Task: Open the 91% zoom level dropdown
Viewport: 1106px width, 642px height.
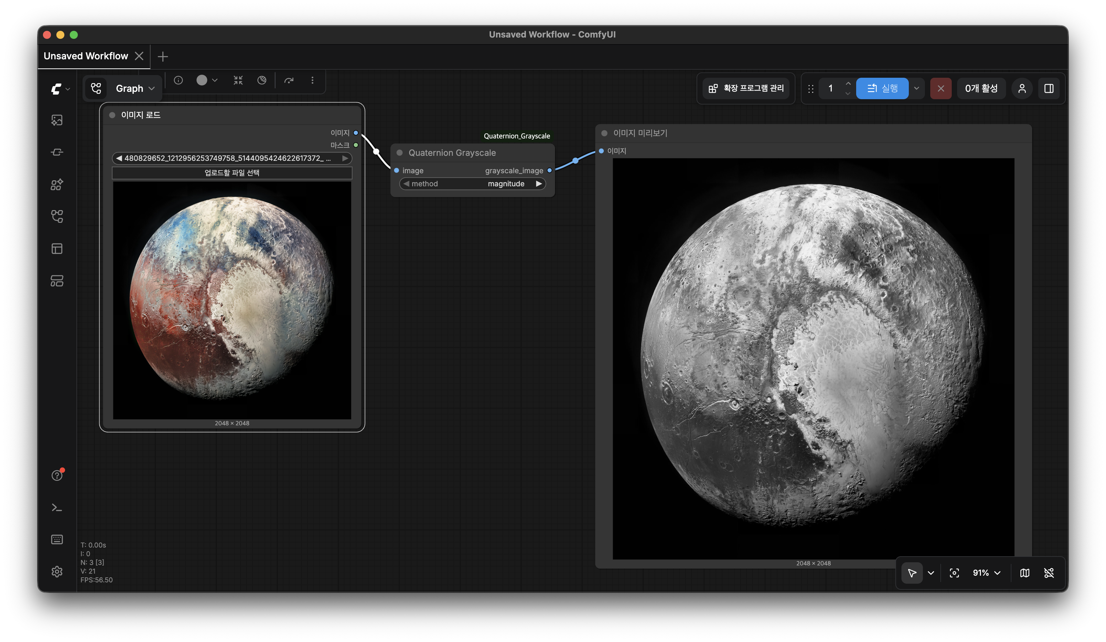Action: (986, 573)
